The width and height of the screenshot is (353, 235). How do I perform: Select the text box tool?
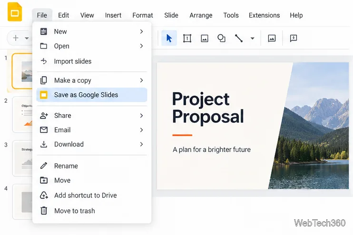(187, 38)
